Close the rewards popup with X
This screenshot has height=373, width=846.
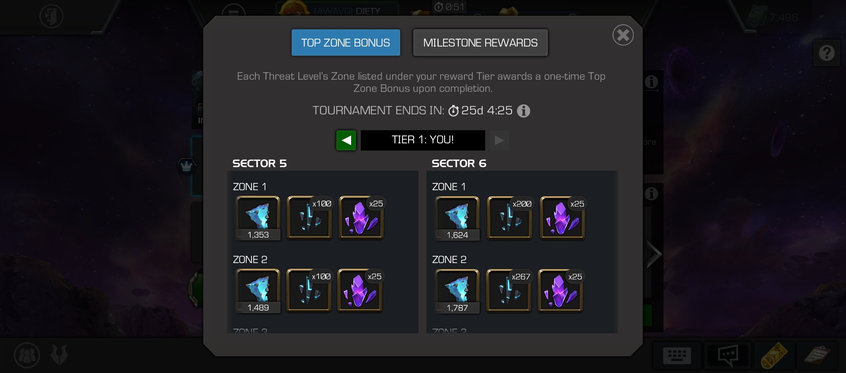point(623,35)
